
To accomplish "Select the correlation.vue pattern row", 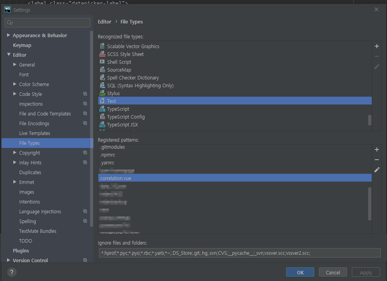I will tap(235, 178).
